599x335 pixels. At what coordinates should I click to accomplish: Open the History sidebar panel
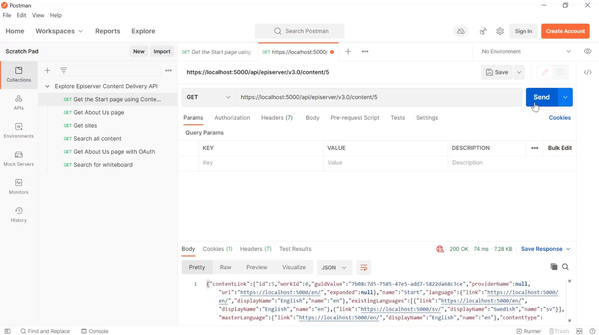coord(19,215)
